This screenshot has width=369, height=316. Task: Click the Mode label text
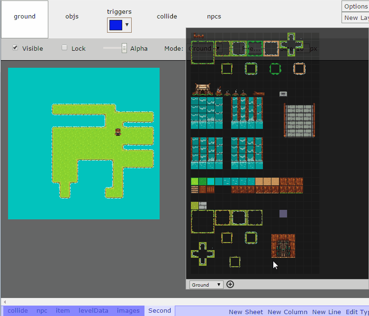174,48
